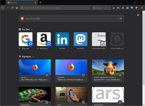Viewport: 145px width, 106px height.
Task: Open the Library bookshelf icon
Action: coord(118,8)
